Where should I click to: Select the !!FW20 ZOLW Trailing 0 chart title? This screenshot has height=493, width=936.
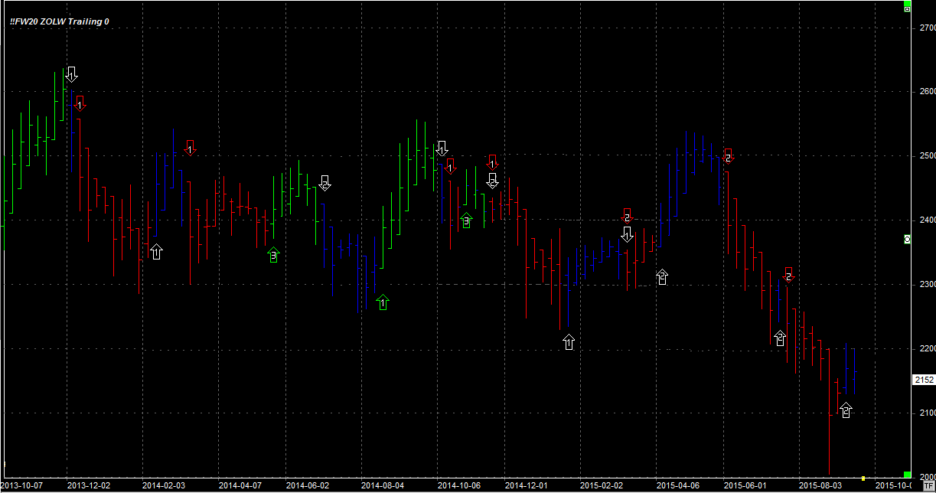[59, 21]
